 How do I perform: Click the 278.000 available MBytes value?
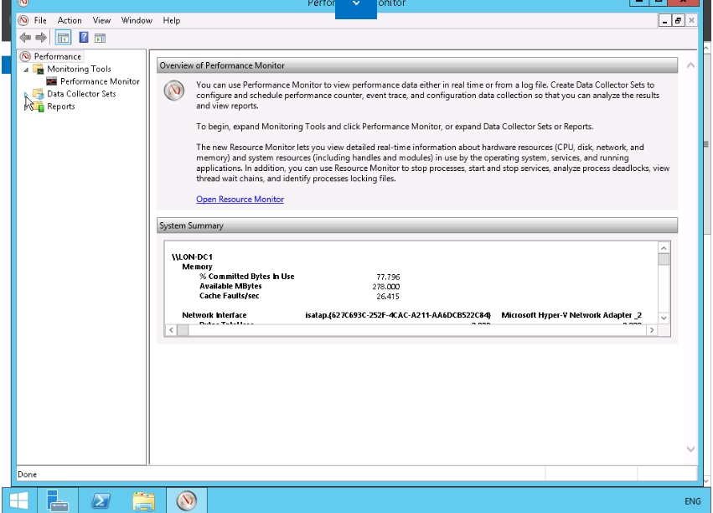point(385,287)
